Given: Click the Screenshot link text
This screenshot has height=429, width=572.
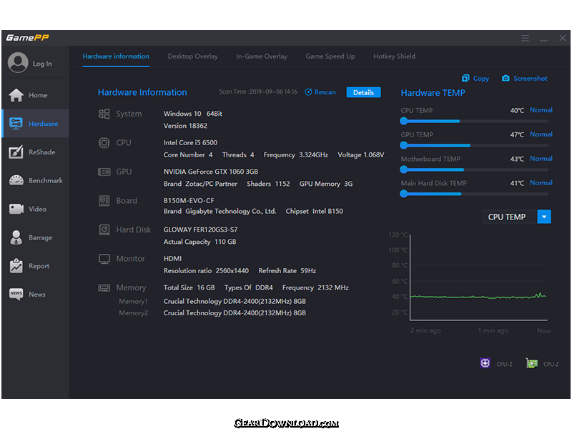Looking at the screenshot, I should [531, 79].
